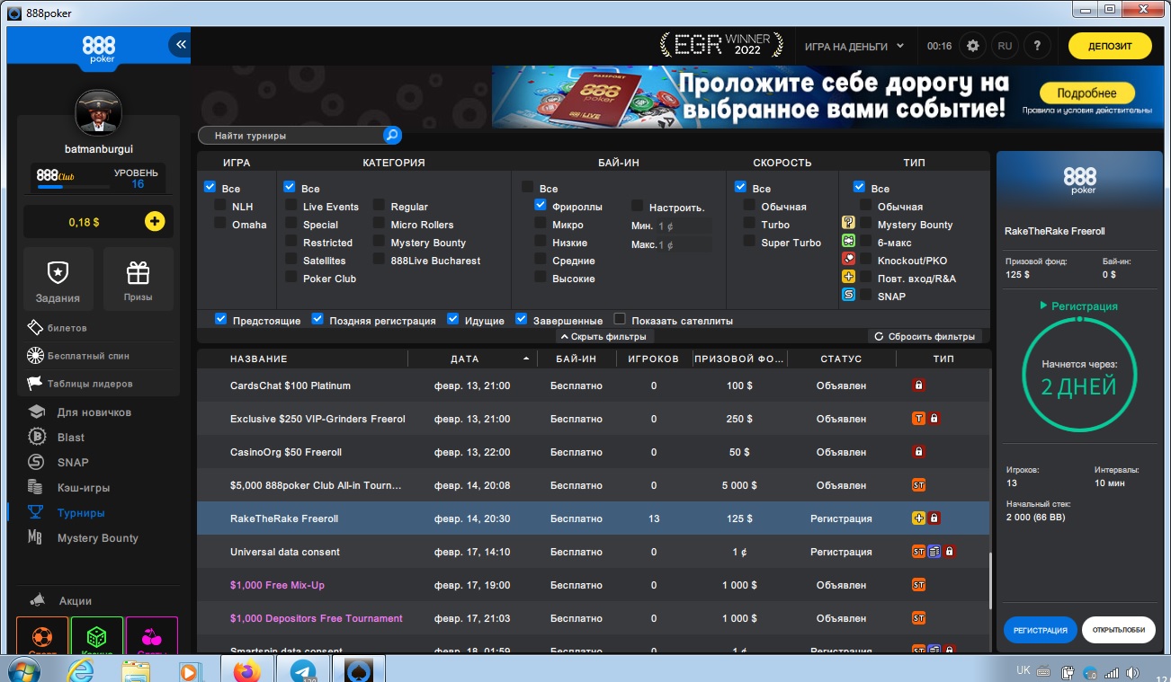Sort by НАЗВАНИЕ column header
This screenshot has height=682, width=1171.
pos(259,359)
